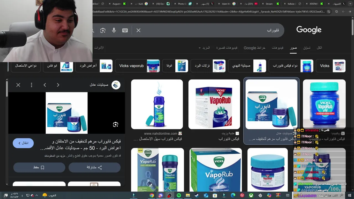Select the نزلات البرد filter chip
354x199 pixels.
tap(208, 66)
